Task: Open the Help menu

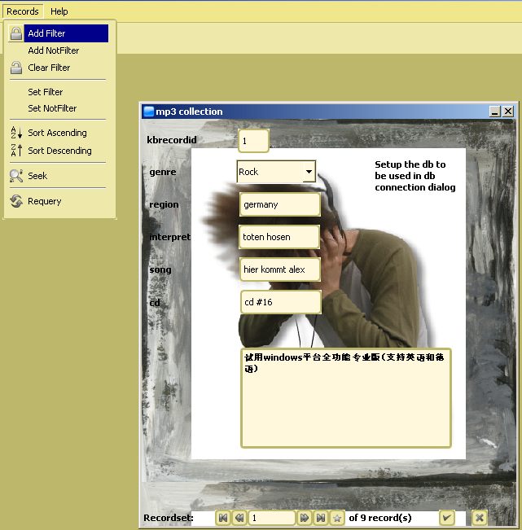Action: 59,11
